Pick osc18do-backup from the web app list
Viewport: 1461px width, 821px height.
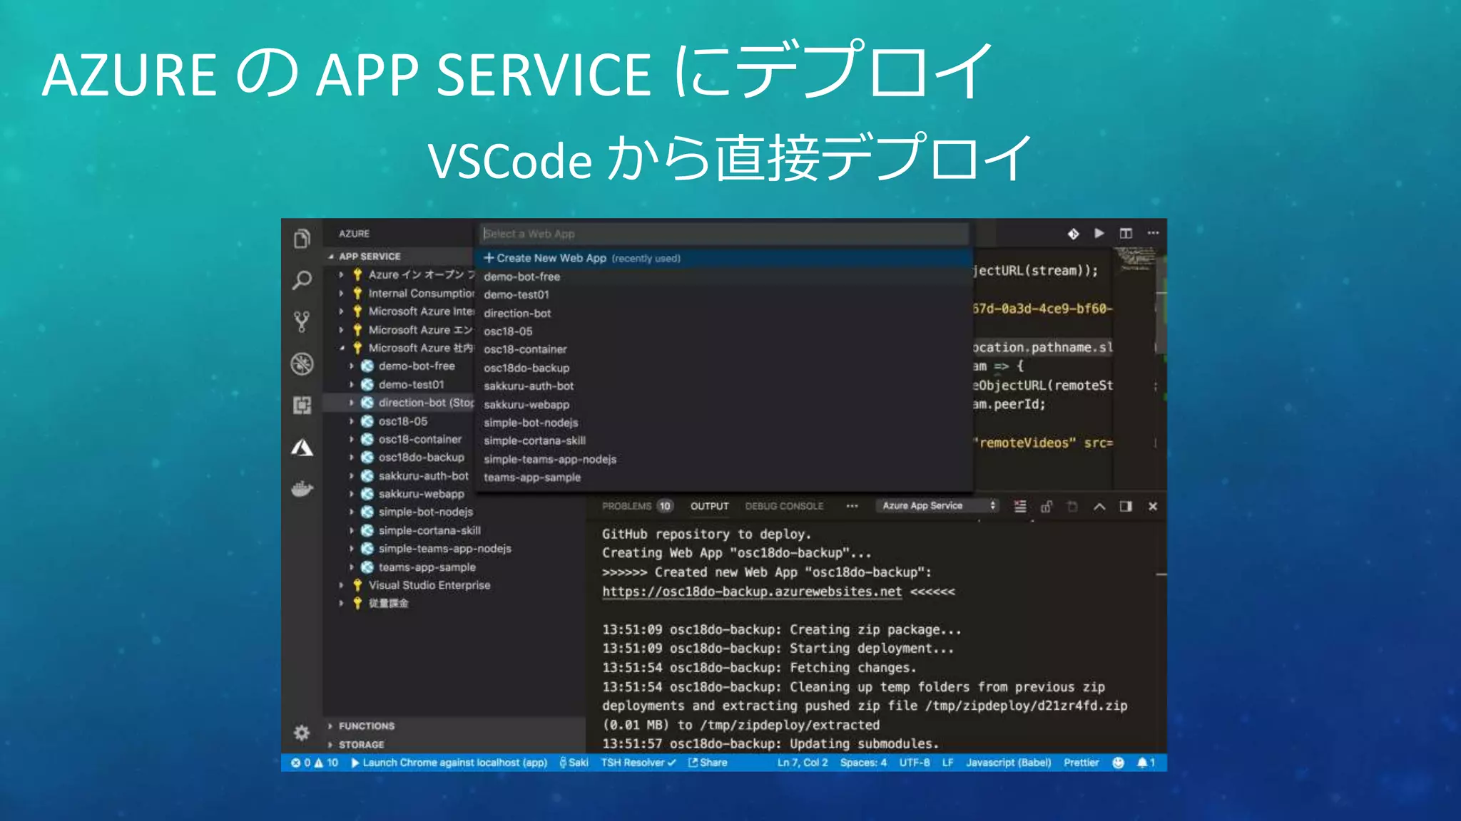tap(724, 368)
